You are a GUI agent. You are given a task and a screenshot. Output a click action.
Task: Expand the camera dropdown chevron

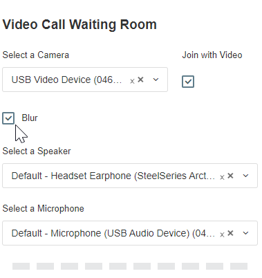coord(156,80)
